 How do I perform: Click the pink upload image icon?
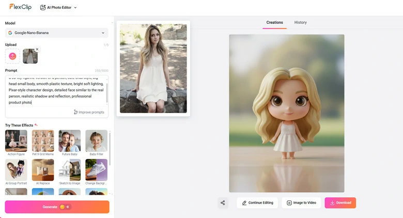(12, 56)
